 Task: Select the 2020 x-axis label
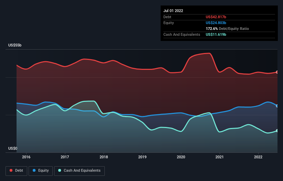(x=181, y=157)
